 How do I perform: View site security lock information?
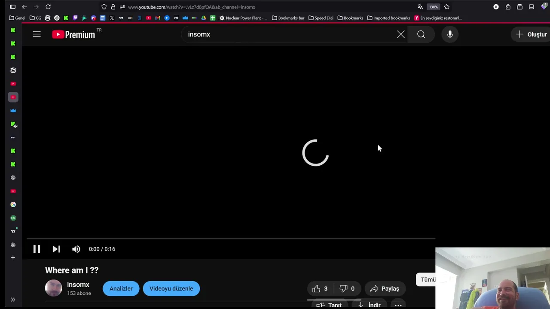pos(113,7)
